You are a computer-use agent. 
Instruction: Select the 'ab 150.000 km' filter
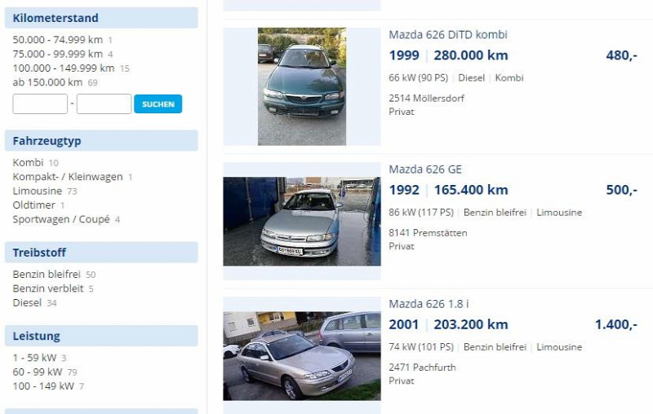47,82
